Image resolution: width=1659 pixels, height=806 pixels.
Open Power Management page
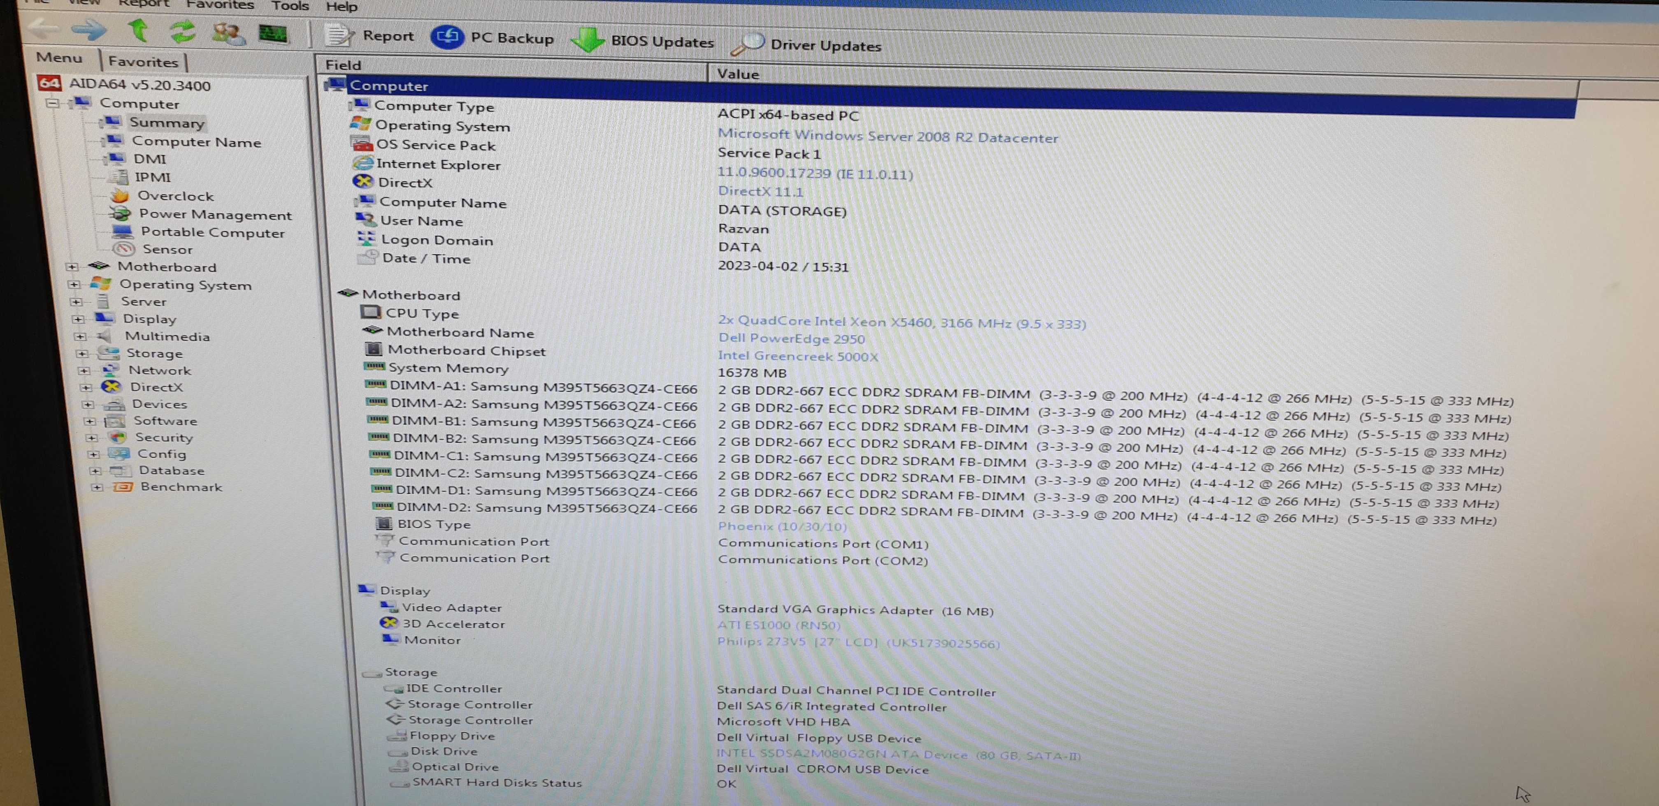215,214
